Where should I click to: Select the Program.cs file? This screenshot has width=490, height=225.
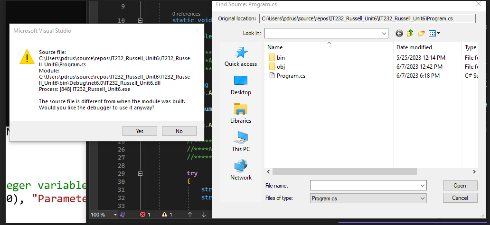click(287, 76)
